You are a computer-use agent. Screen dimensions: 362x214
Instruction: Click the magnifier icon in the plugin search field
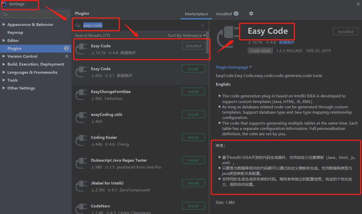click(78, 25)
